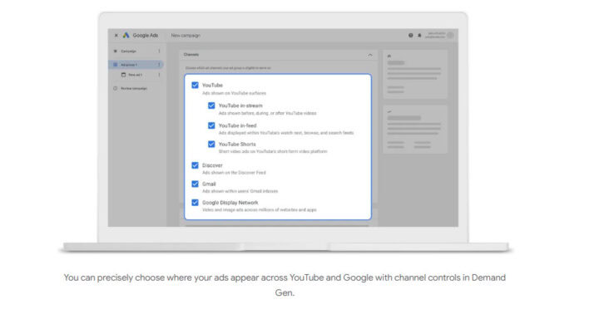Open the help question-mark icon

click(411, 35)
